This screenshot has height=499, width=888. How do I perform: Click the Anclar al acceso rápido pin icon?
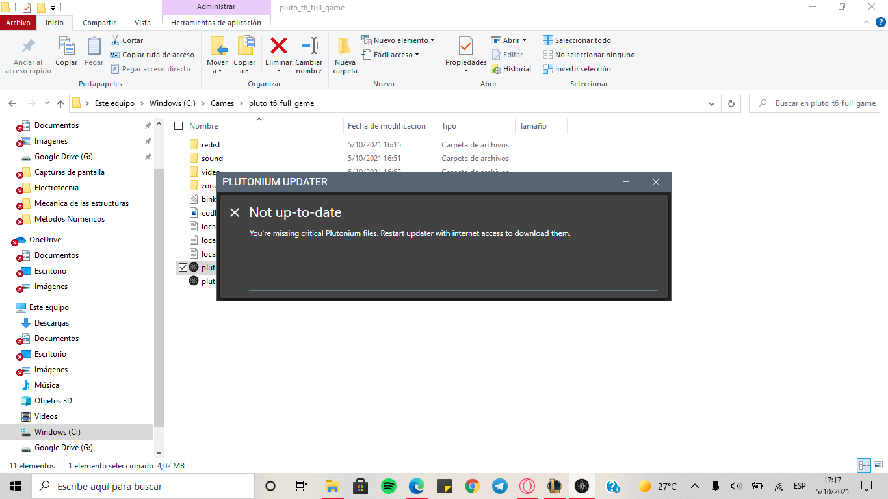[x=29, y=47]
